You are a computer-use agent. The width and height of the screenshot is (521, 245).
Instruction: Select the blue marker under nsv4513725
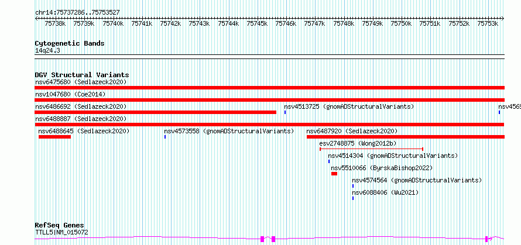click(x=285, y=112)
